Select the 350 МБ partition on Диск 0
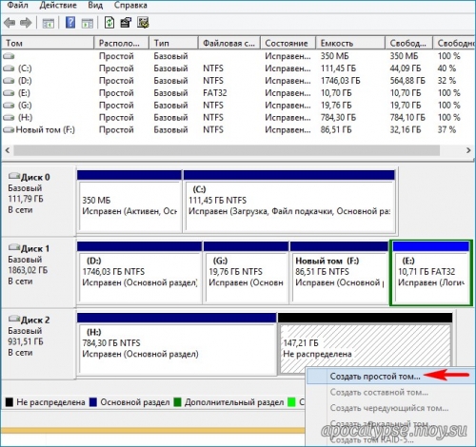This screenshot has width=476, height=447. (x=129, y=202)
